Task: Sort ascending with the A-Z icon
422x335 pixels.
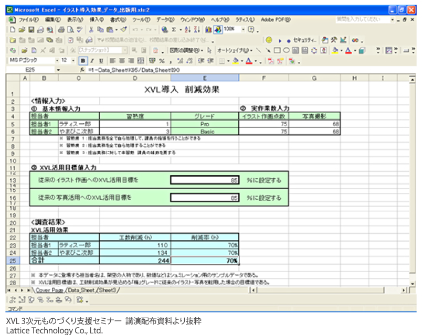Action: [x=187, y=29]
